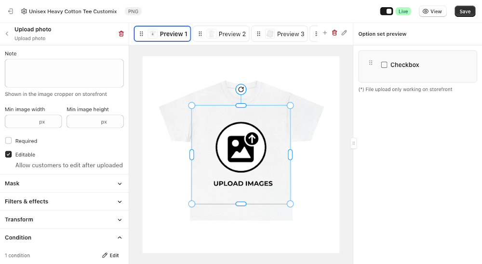
Task: Switch to the Preview 3 tab
Action: [x=280, y=34]
